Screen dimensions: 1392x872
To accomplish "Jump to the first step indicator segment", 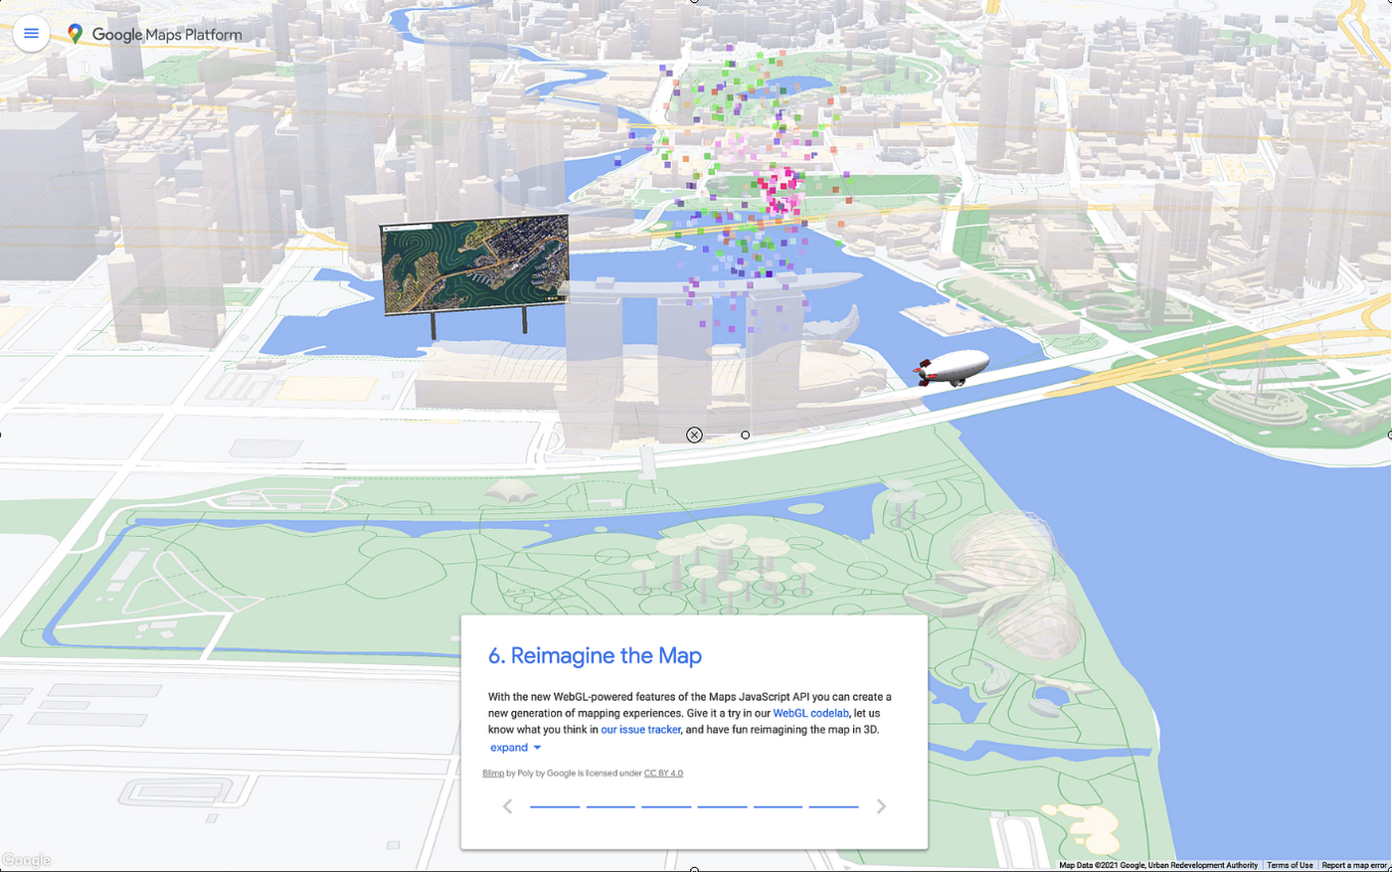I will pyautogui.click(x=555, y=806).
